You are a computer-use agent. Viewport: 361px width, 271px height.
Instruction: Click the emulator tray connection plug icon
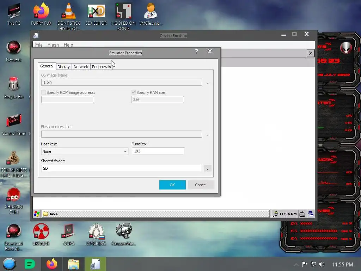275,214
